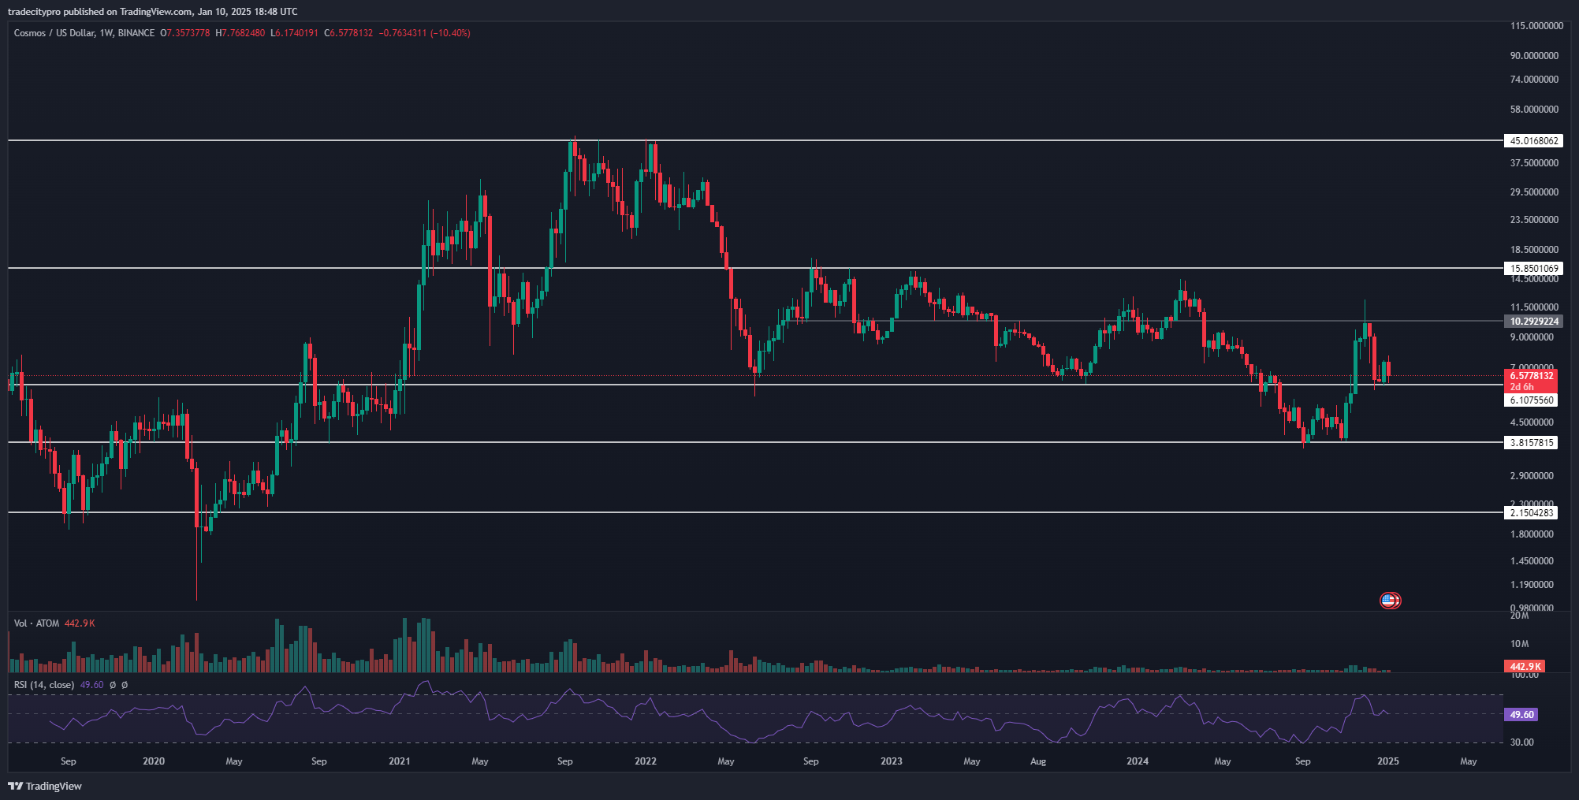Click the TradingView logo at bottom left
The image size is (1579, 800).
point(45,786)
